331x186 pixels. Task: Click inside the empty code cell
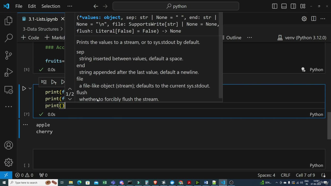[x=179, y=156]
